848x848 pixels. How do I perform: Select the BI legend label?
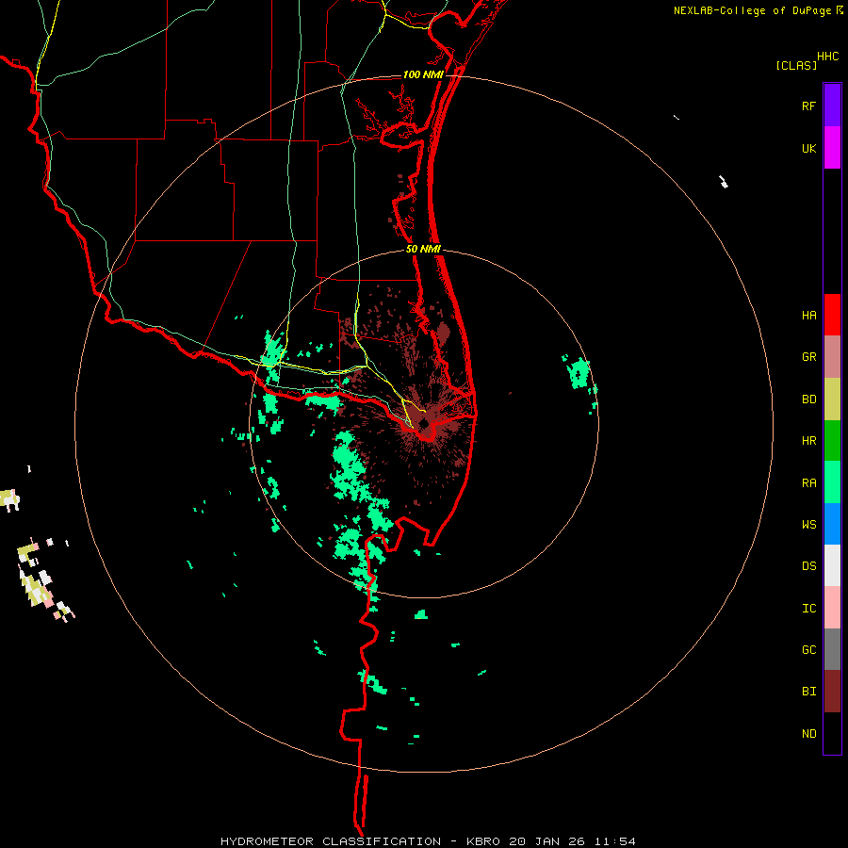pos(808,692)
